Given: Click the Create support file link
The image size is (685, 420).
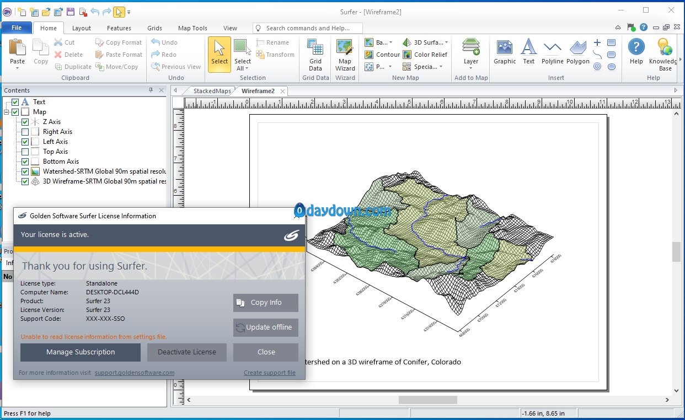Looking at the screenshot, I should point(270,373).
